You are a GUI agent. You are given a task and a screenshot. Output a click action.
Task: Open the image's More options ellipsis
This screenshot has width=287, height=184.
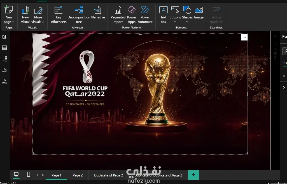[244, 37]
